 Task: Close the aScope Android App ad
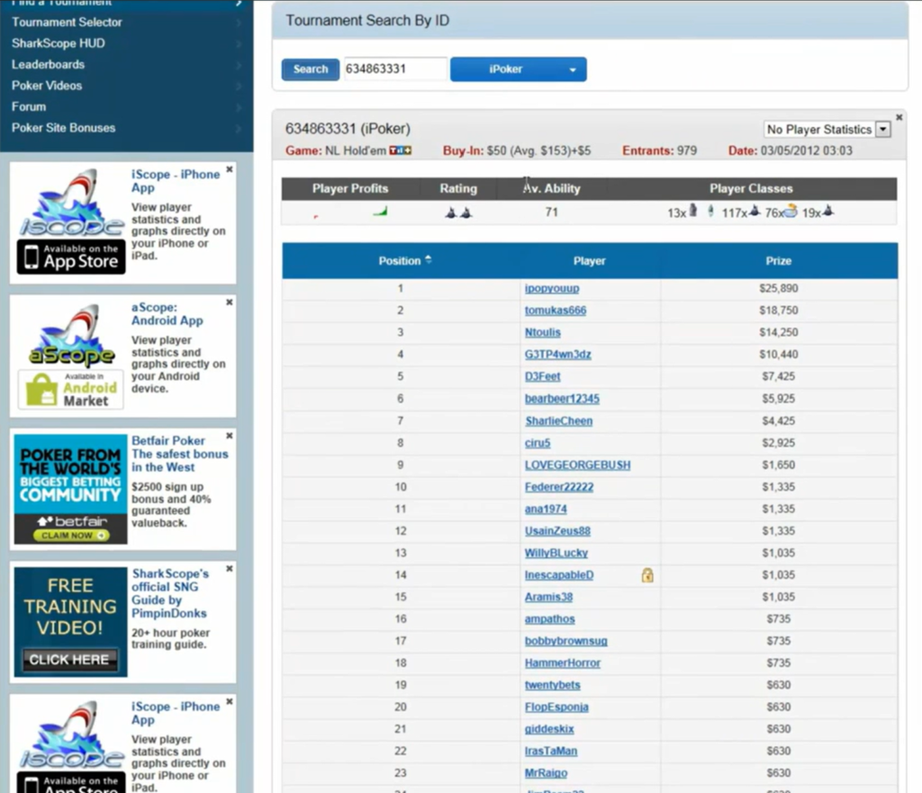(x=230, y=302)
